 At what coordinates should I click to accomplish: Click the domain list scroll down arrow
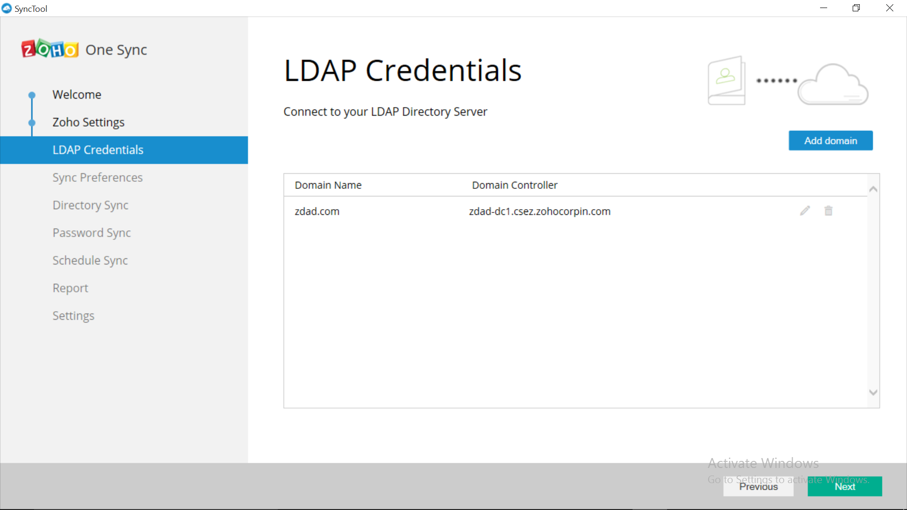(x=873, y=392)
